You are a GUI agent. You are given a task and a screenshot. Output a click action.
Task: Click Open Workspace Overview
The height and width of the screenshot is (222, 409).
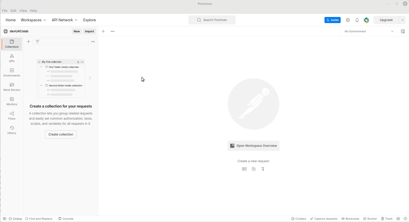coord(254,146)
